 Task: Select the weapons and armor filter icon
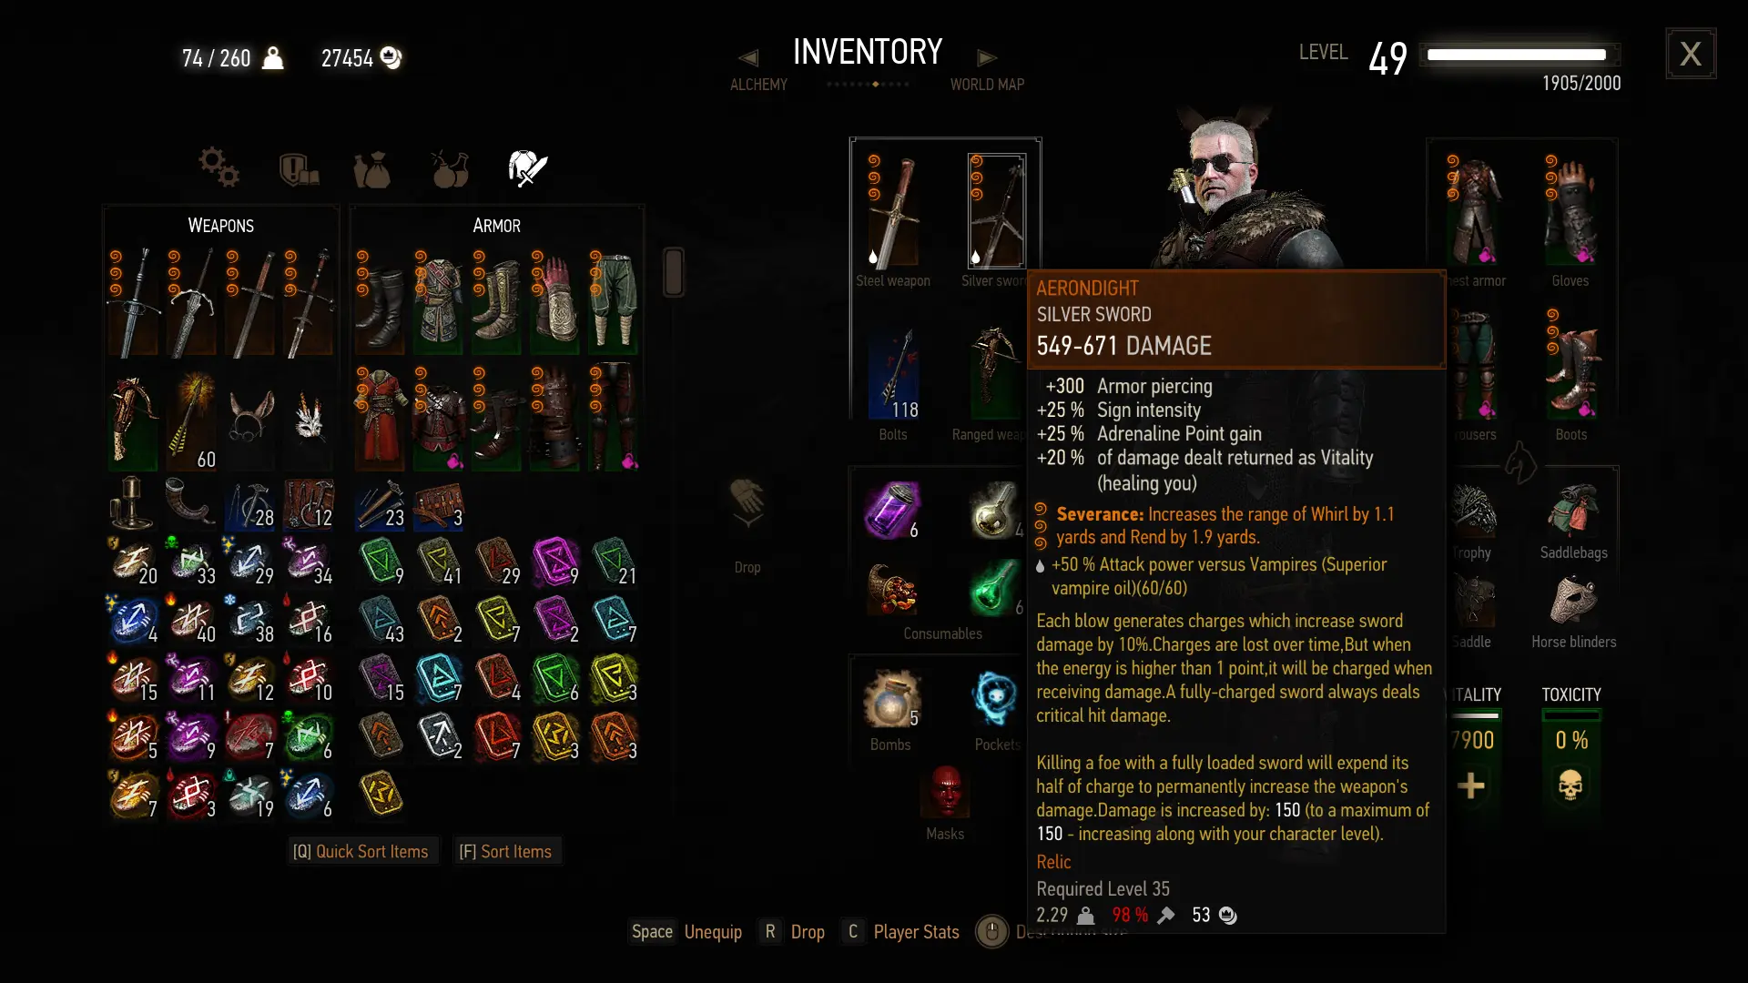pos(527,168)
